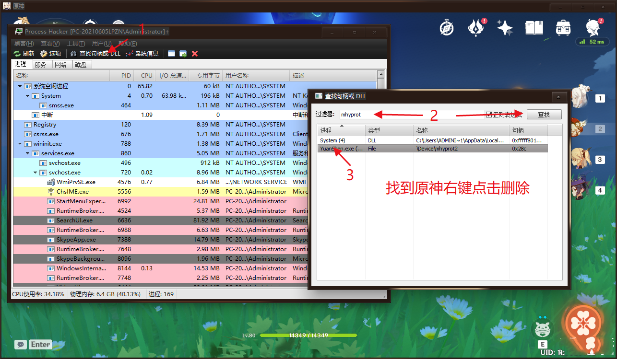The height and width of the screenshot is (359, 617).
Task: Collapse the System process tree node
Action: [x=27, y=96]
